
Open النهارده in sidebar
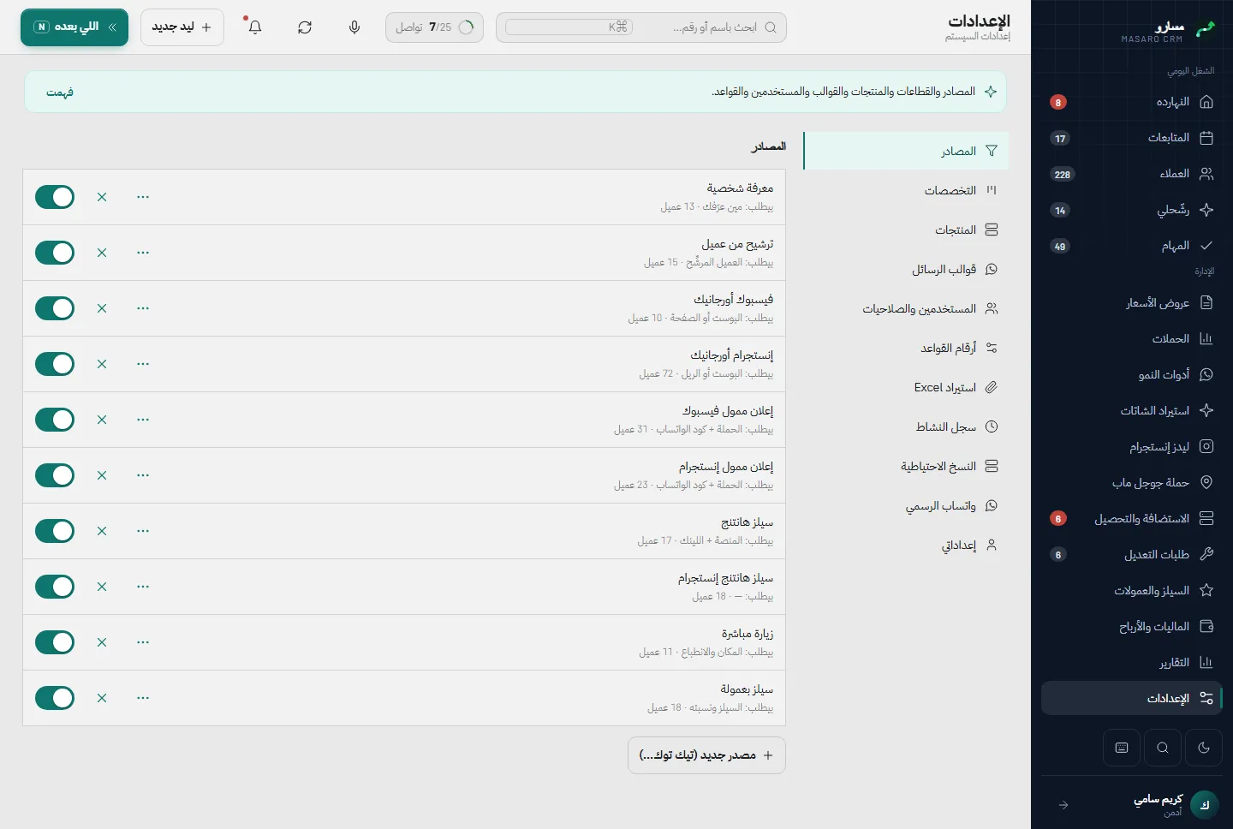tap(1132, 102)
